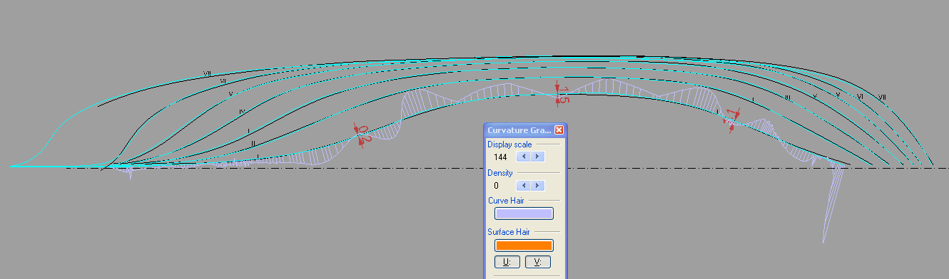Increase Density with right arrow
This screenshot has height=279, width=949.
click(538, 185)
